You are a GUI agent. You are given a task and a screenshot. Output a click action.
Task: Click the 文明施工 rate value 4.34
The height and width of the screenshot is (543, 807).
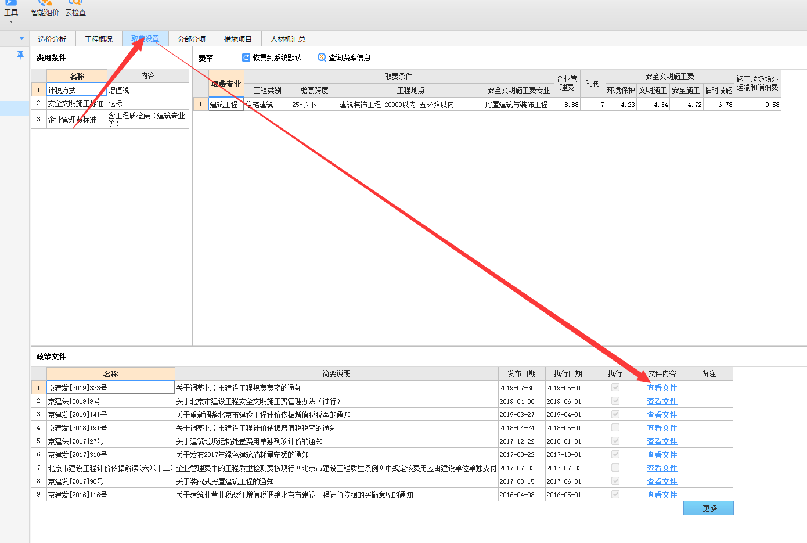coord(654,105)
